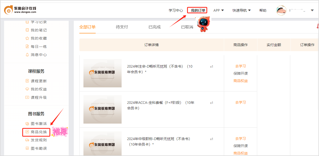Click the bell icon for 消息中心
This screenshot has width=319, height=156.
tap(27, 55)
